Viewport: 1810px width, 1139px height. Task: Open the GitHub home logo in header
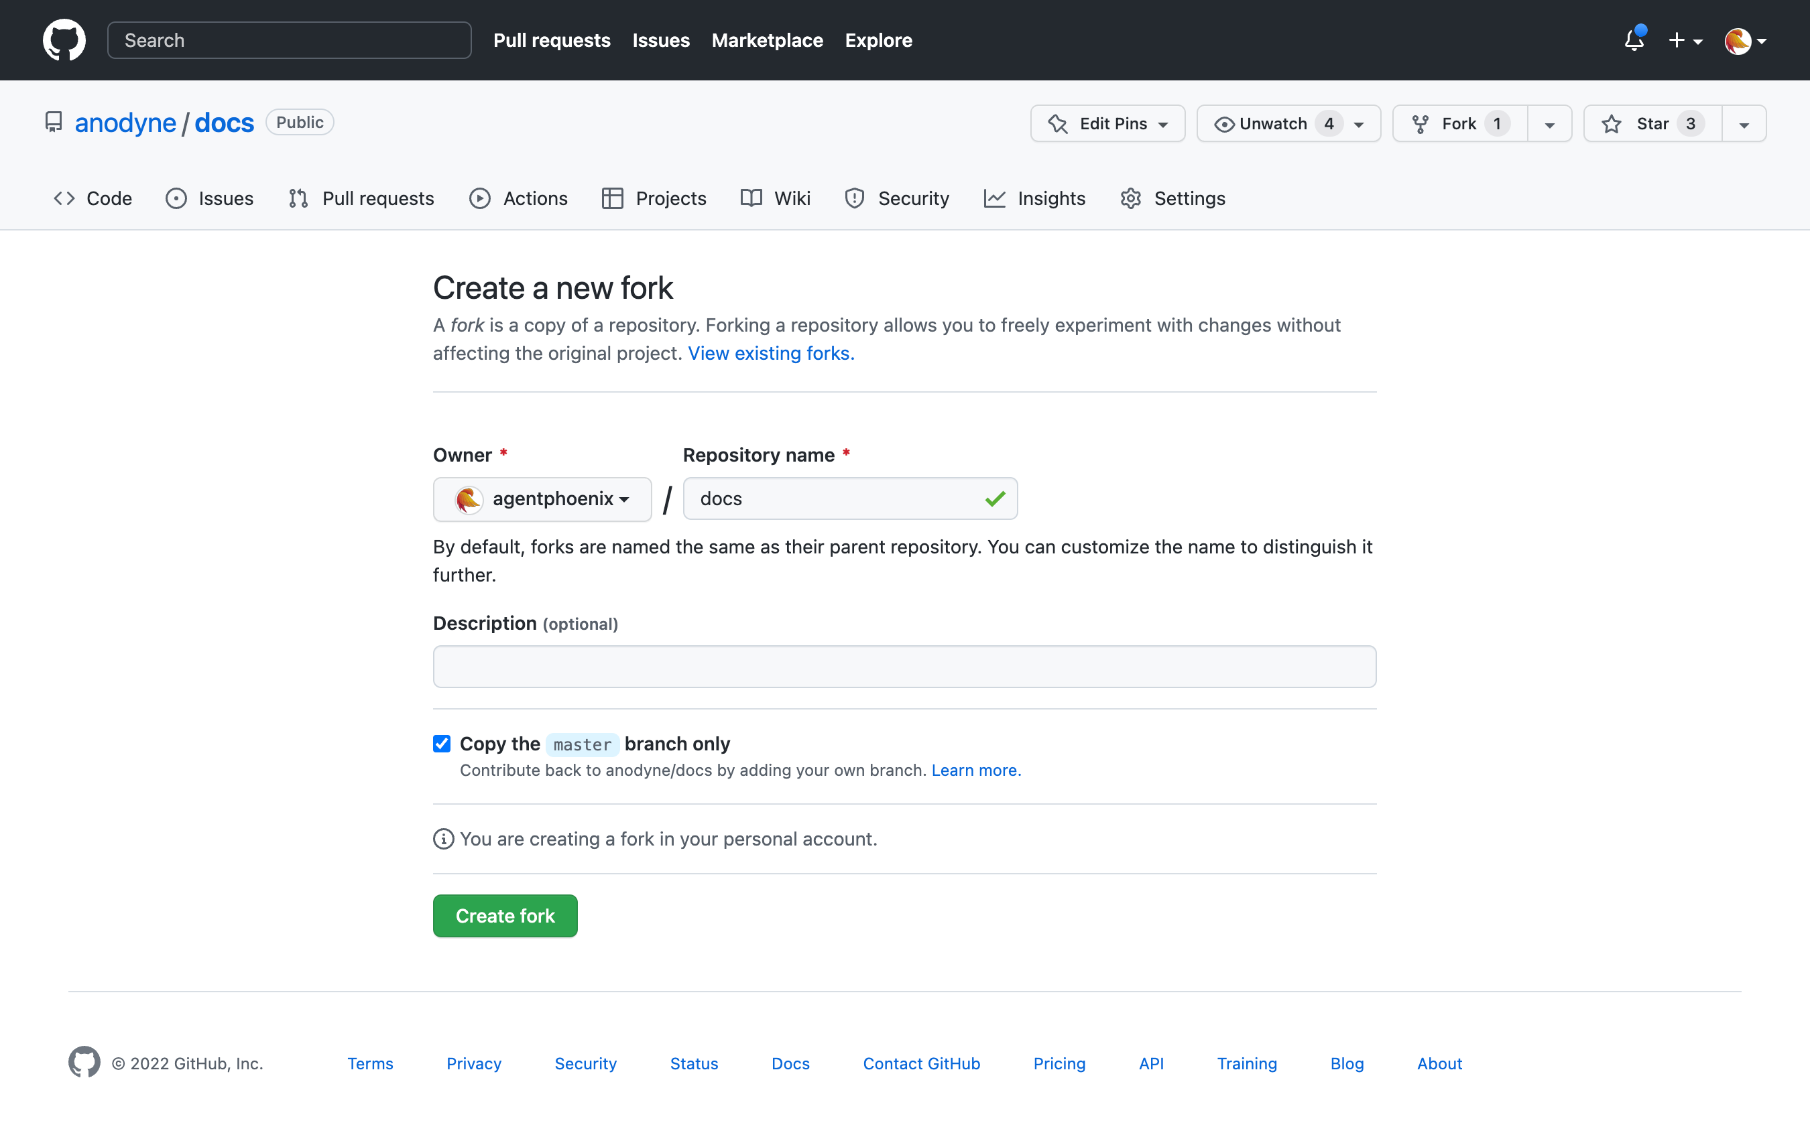coord(64,40)
